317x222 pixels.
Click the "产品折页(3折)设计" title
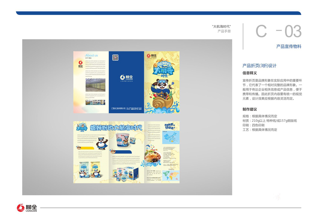[259, 66]
